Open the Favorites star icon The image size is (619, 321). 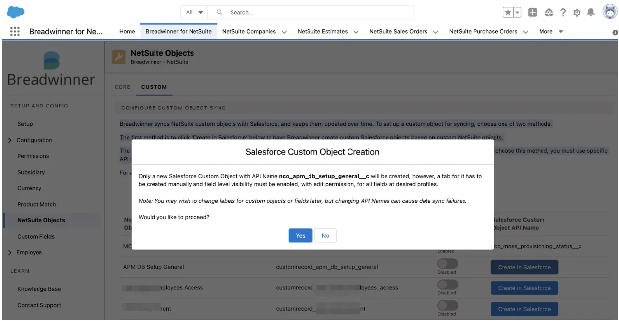[508, 13]
